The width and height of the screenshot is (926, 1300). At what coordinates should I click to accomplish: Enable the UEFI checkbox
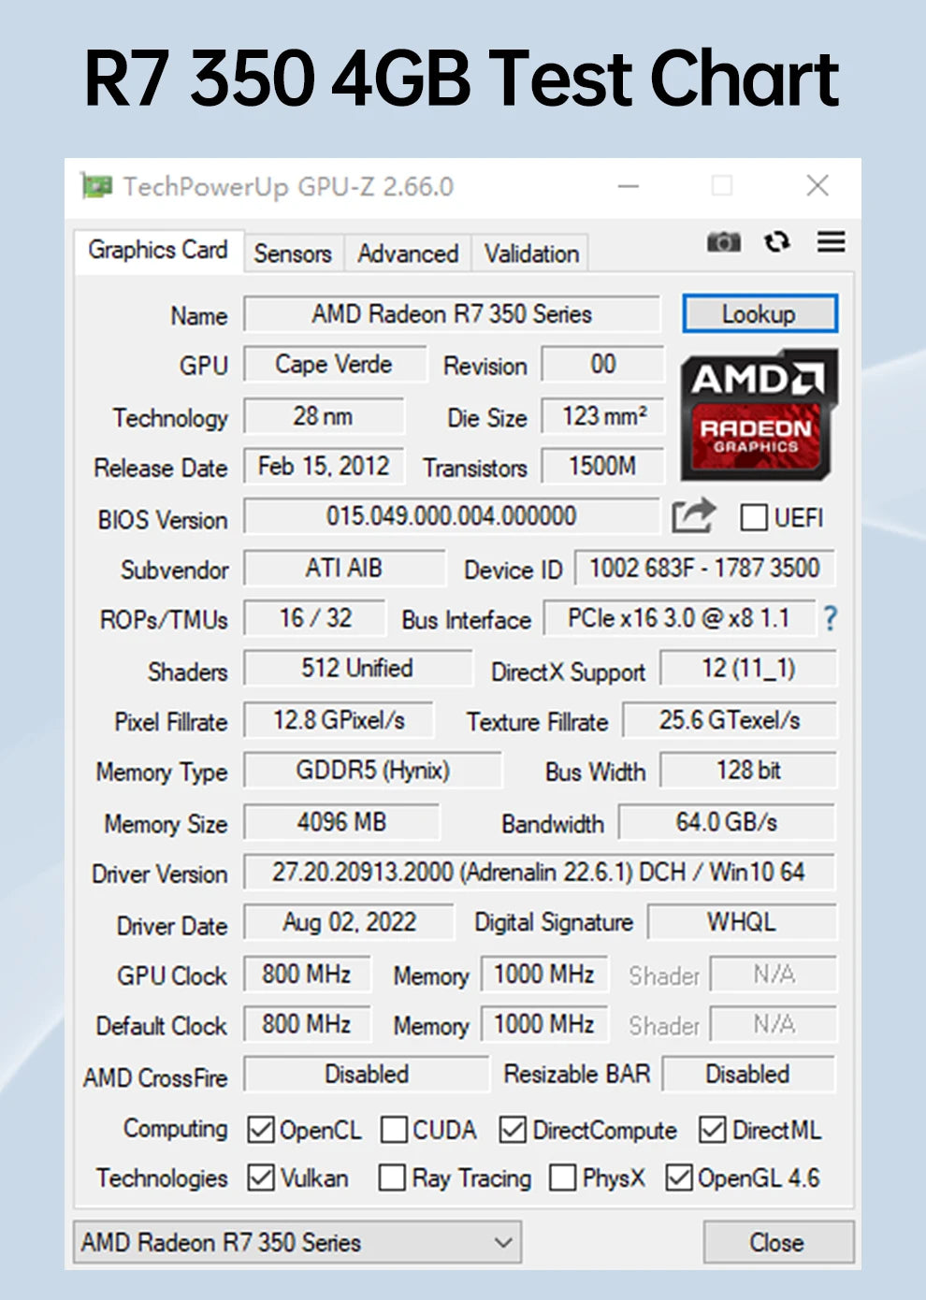click(752, 517)
